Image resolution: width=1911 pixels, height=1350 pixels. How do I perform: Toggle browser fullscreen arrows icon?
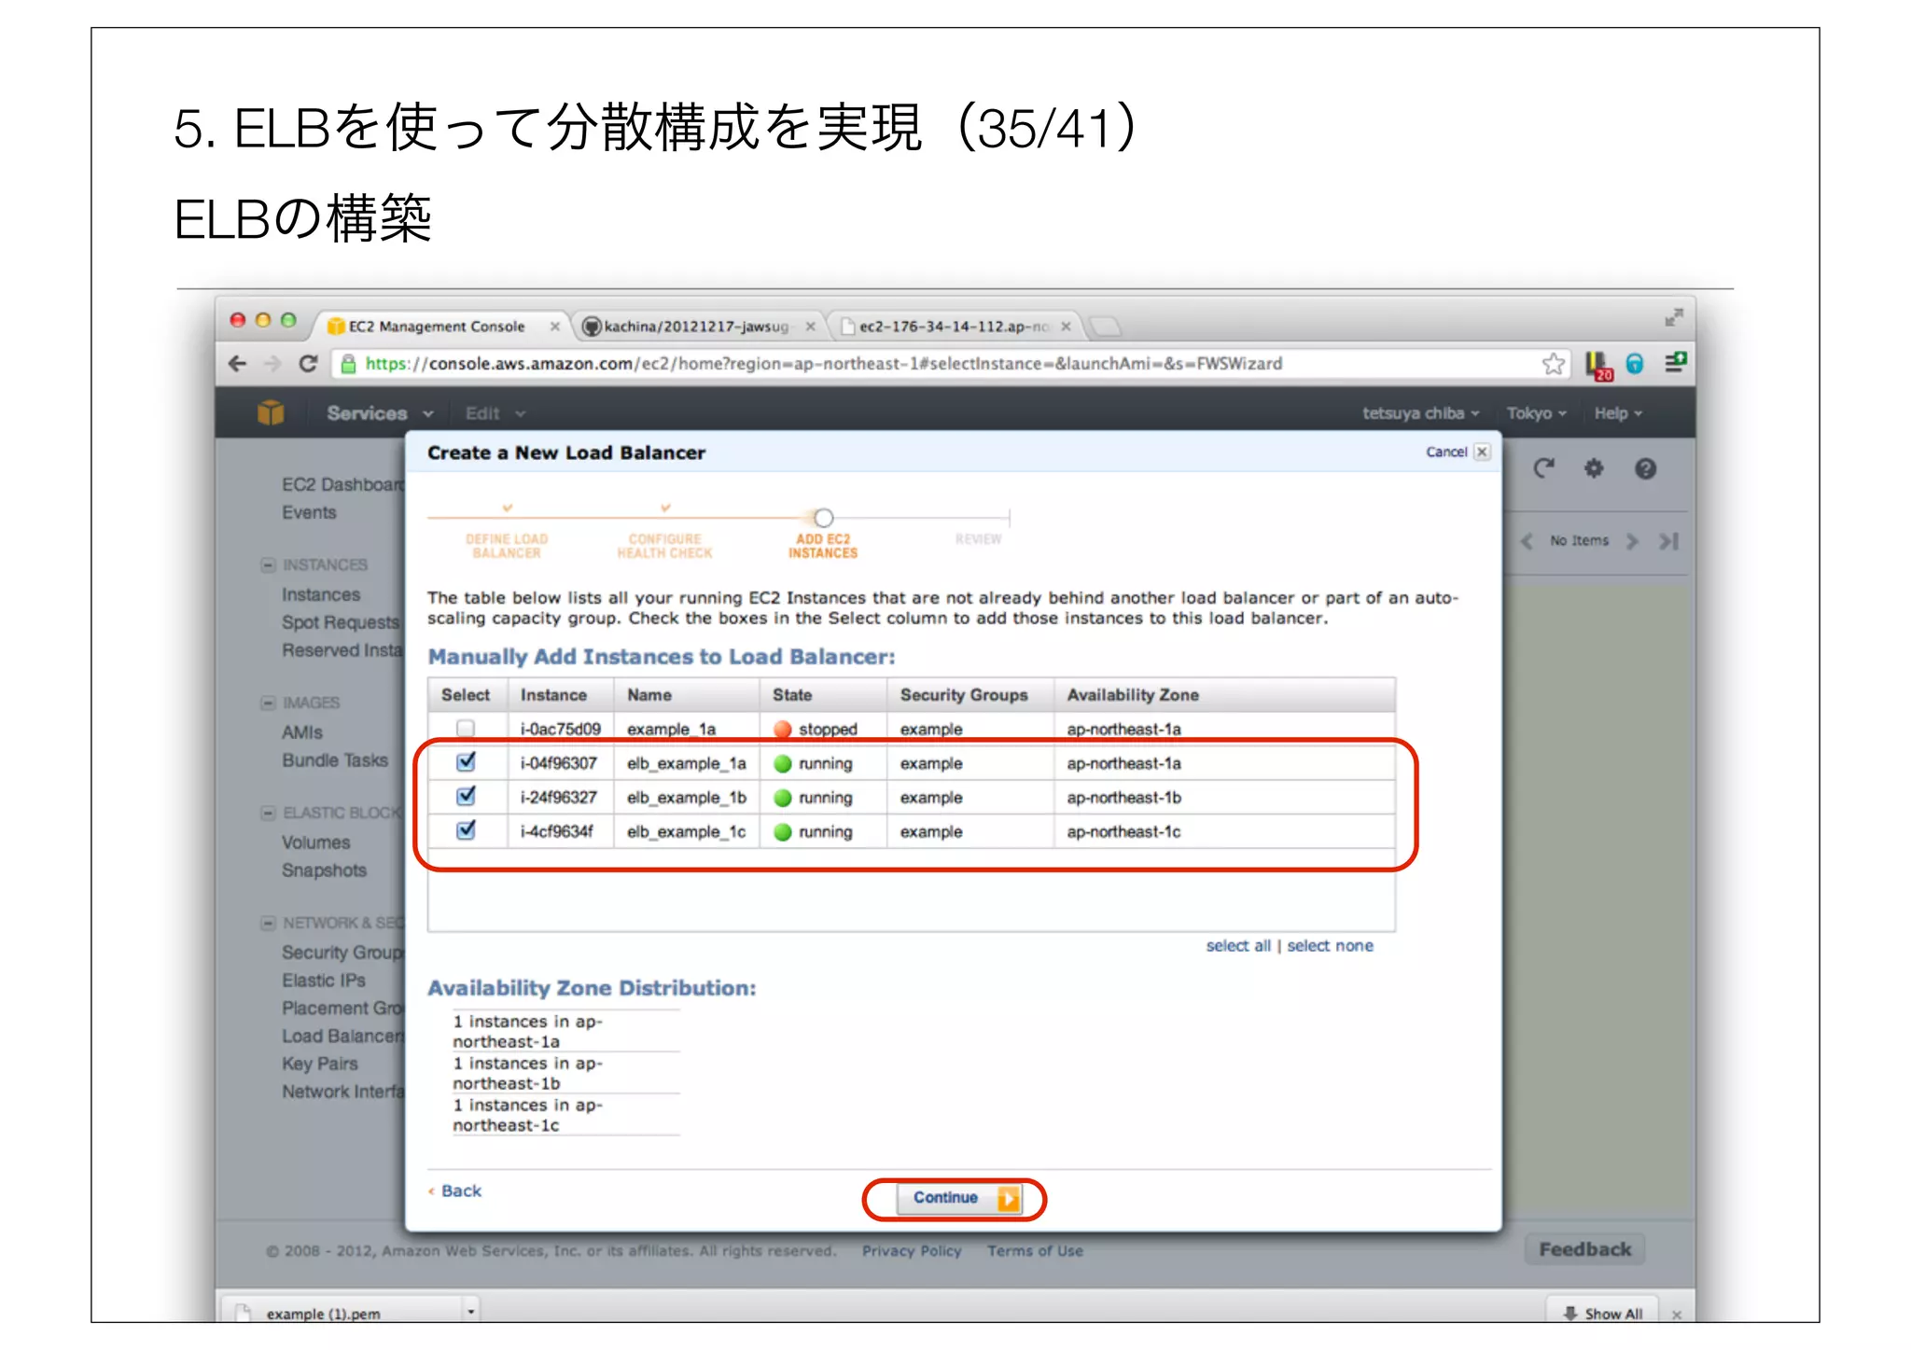[1674, 317]
